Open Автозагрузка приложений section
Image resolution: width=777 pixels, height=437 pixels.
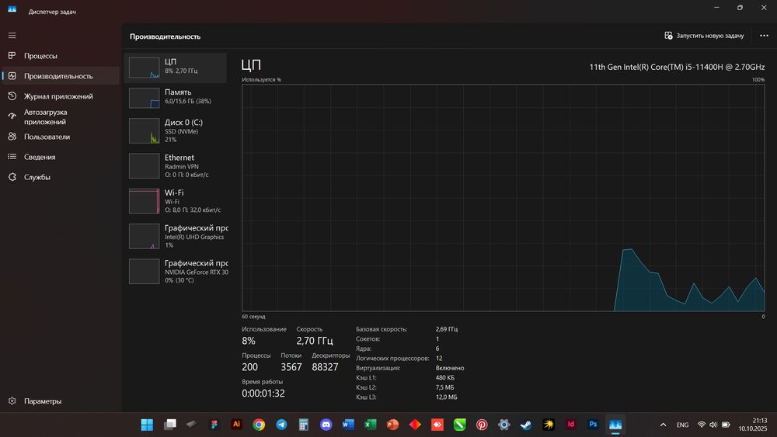(61, 116)
